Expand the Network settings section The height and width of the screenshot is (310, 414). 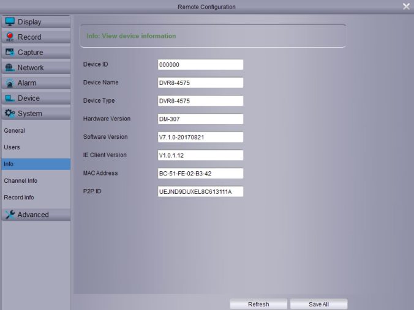[x=36, y=68]
